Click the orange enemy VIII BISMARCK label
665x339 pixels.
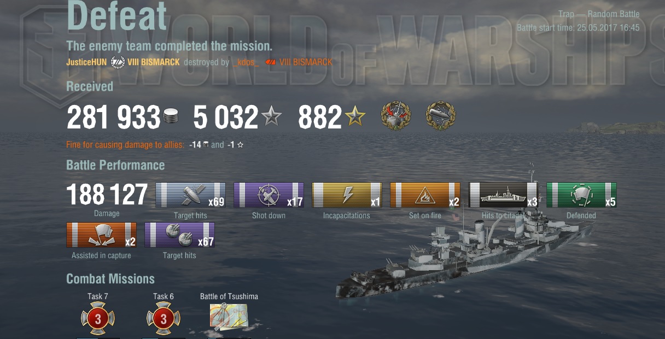coord(306,62)
